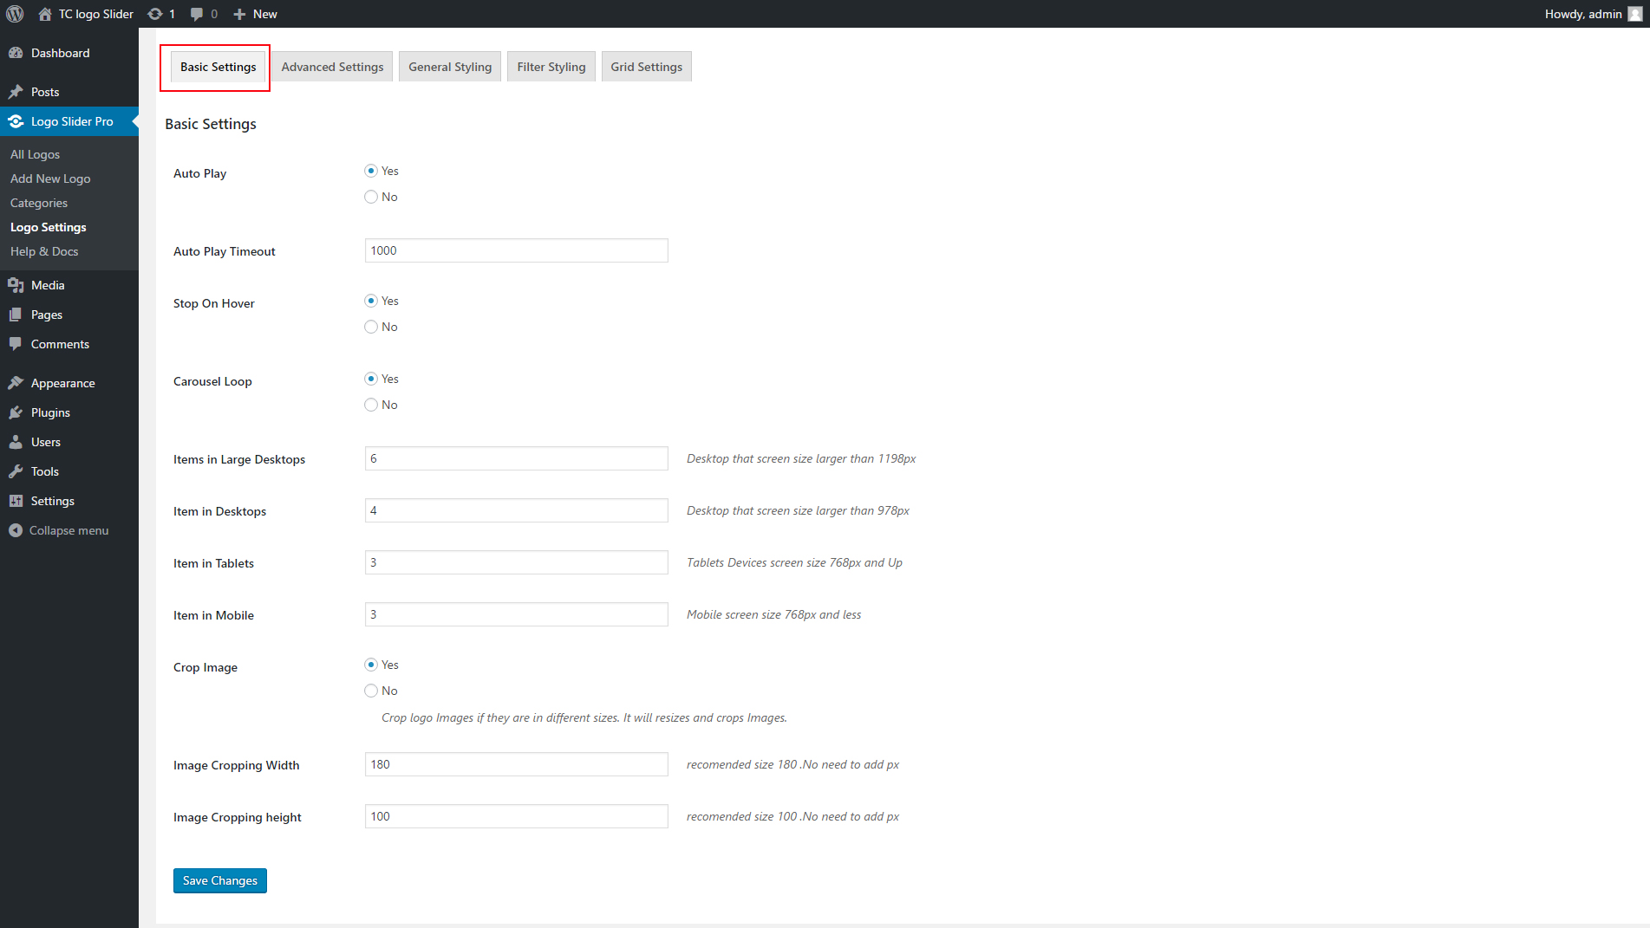The image size is (1650, 928).
Task: Click the Image Cropping height field
Action: tap(517, 816)
